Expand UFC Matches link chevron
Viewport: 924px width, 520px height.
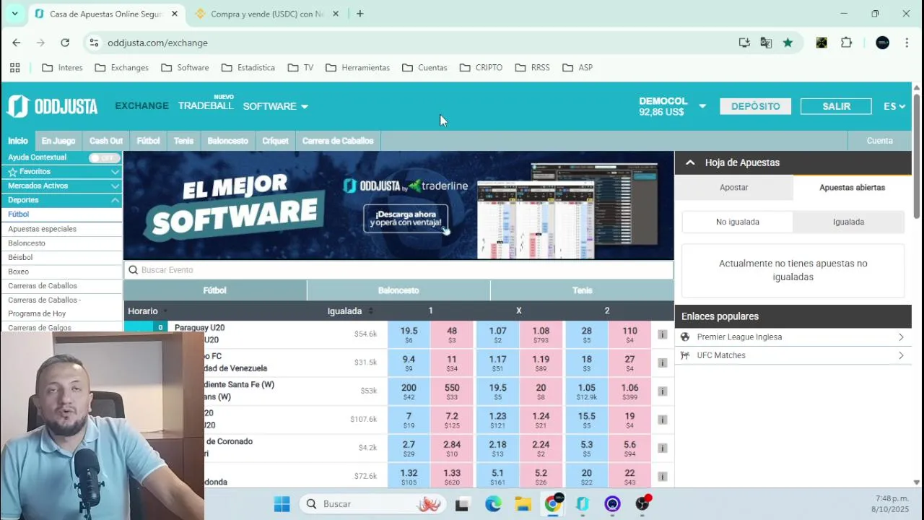pos(901,355)
